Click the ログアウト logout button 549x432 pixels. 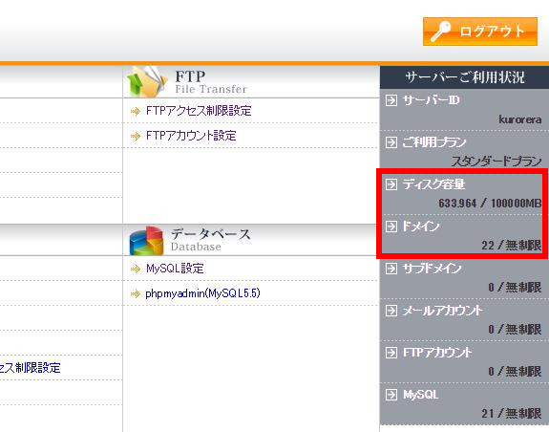480,32
